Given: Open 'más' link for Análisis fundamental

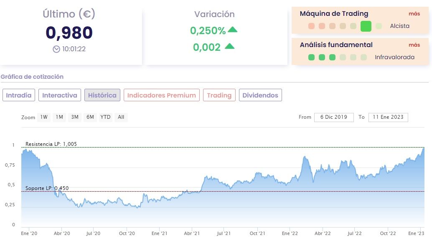Looking at the screenshot, I should (x=414, y=45).
